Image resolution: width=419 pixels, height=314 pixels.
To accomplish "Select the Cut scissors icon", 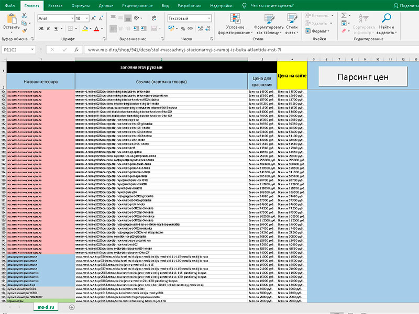I will 24,16.
